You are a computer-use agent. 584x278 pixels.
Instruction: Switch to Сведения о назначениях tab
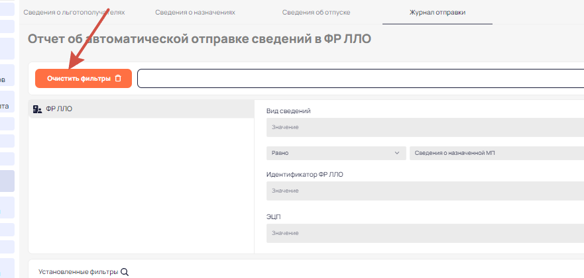tap(195, 13)
